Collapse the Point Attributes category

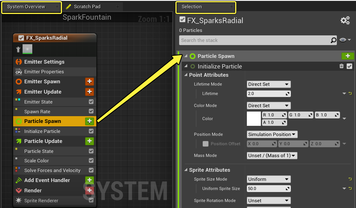click(186, 75)
